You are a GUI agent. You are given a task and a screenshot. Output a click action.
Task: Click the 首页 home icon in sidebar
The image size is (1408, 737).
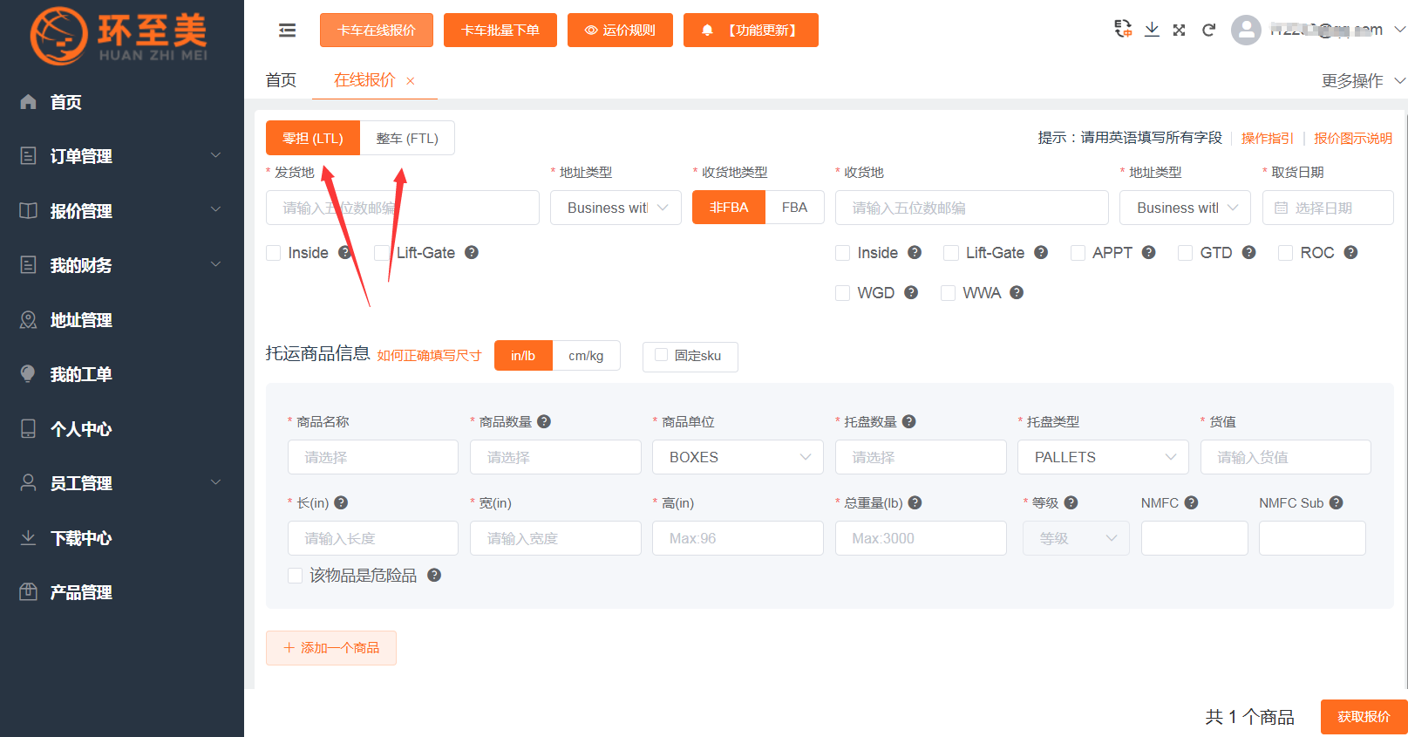(28, 102)
